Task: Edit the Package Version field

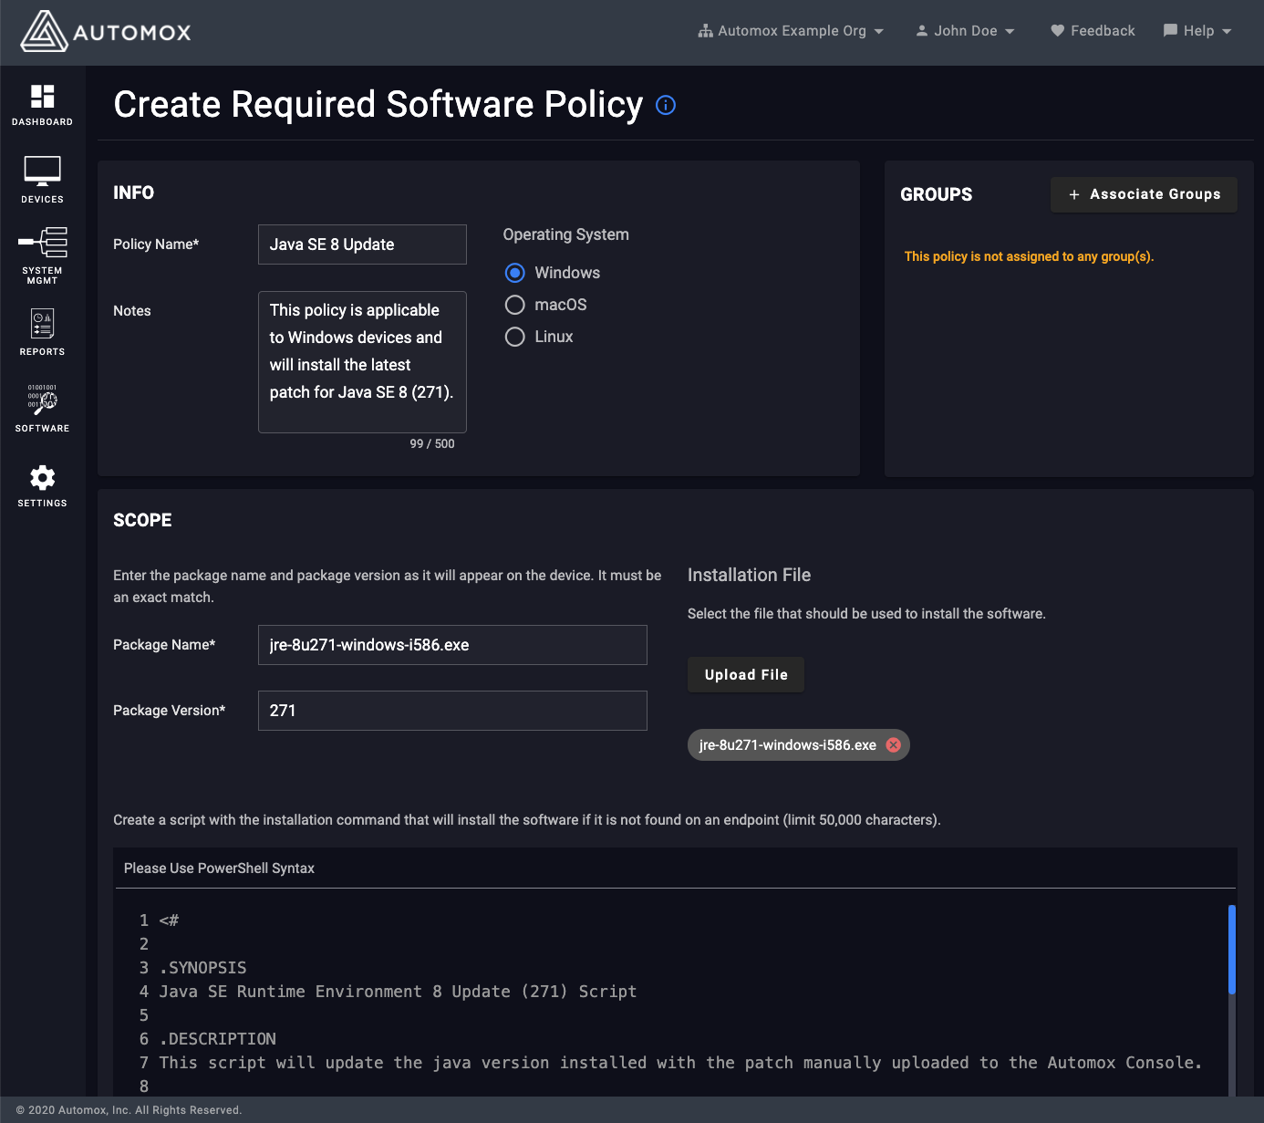Action: [x=452, y=711]
